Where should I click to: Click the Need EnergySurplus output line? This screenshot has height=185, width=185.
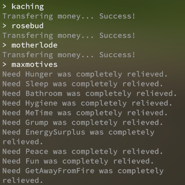pyautogui.click(x=78, y=137)
